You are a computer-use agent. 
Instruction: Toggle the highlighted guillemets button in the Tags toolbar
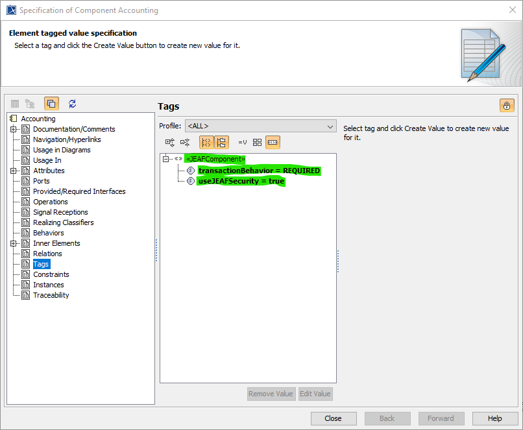273,143
